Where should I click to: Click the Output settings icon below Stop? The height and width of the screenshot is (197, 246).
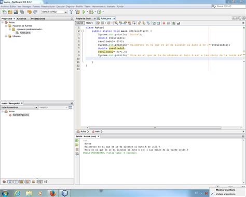click(77, 154)
